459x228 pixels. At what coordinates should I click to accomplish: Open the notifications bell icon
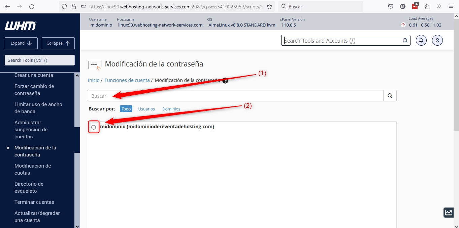click(421, 40)
